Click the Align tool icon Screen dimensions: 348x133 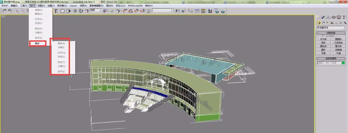coord(183,11)
